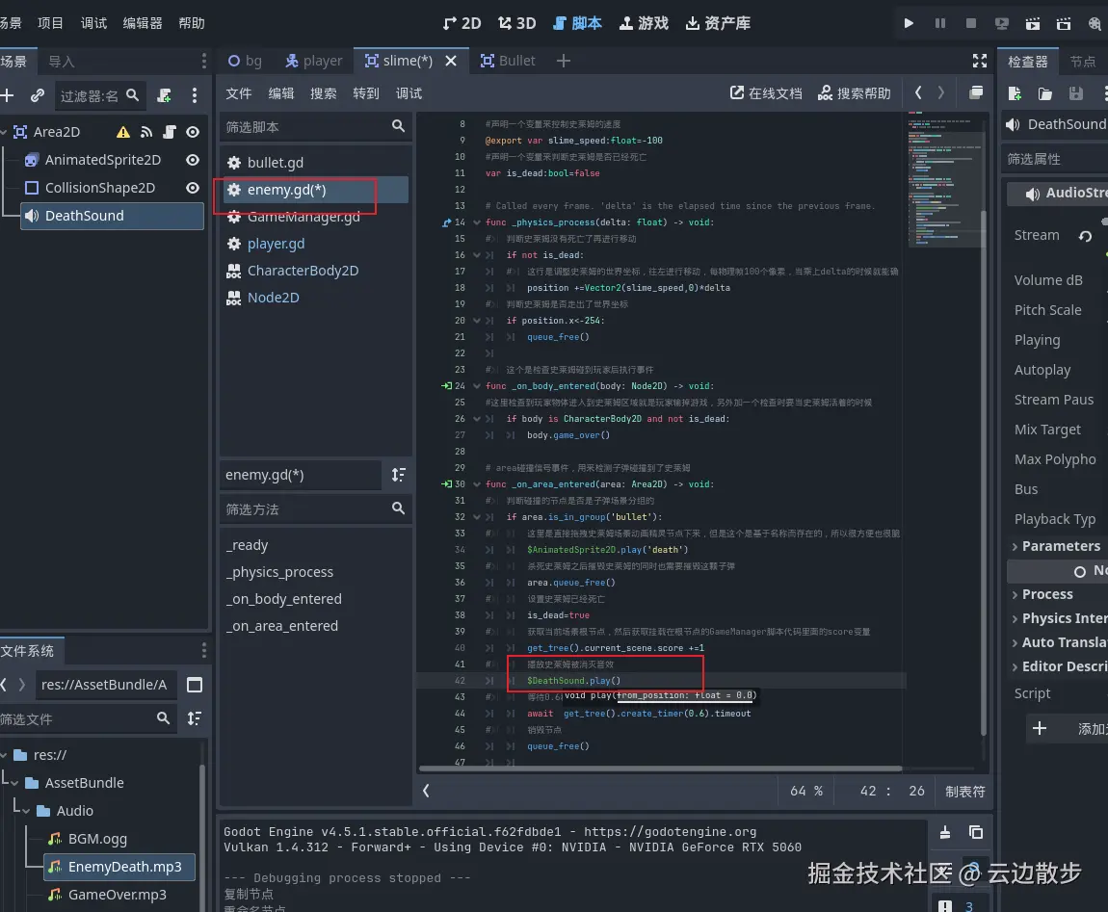Toggle CollisionShape2D visibility eye

coord(193,188)
